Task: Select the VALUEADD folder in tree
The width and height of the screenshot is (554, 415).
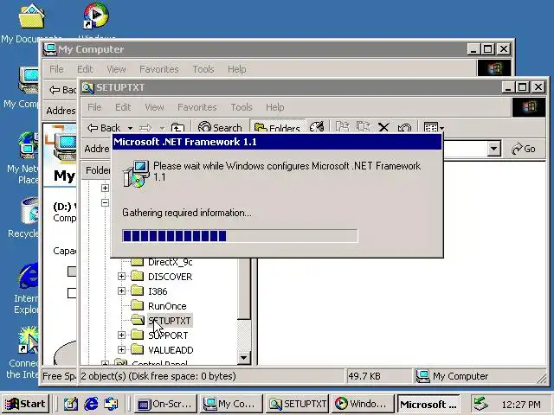Action: pyautogui.click(x=171, y=350)
